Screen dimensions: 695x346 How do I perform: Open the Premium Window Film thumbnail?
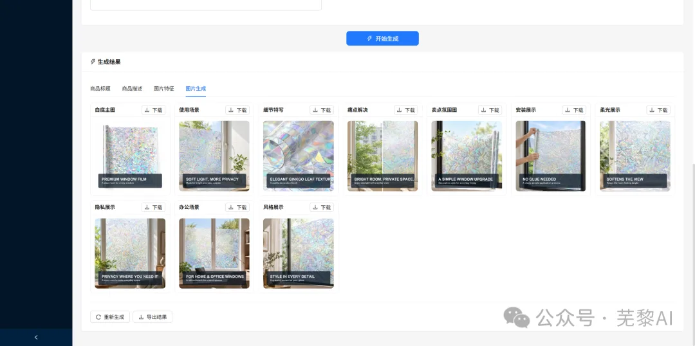[130, 156]
